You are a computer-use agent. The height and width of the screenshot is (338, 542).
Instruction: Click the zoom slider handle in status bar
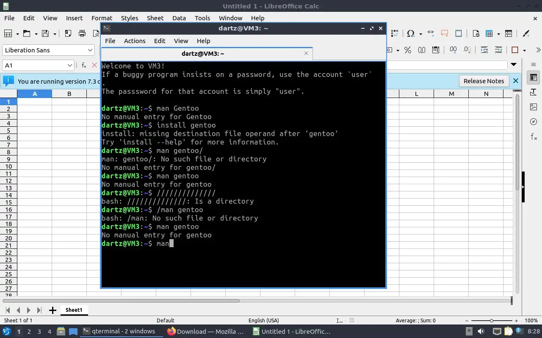click(x=492, y=320)
